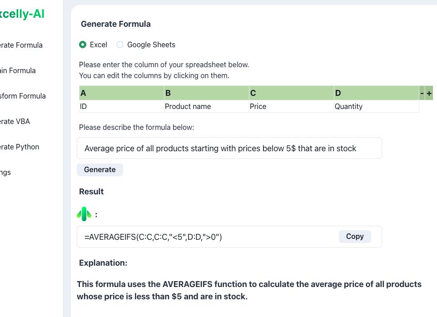Edit the column D header cell
This screenshot has width=437, height=317.
(x=376, y=93)
